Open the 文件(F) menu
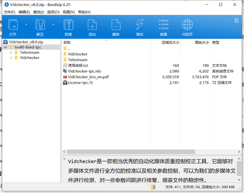 pos(10,12)
